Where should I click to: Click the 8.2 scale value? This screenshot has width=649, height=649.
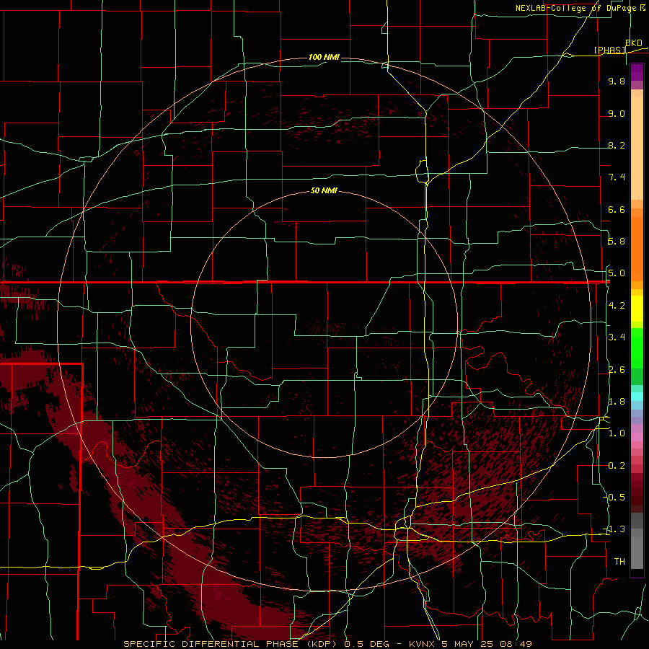coord(617,145)
